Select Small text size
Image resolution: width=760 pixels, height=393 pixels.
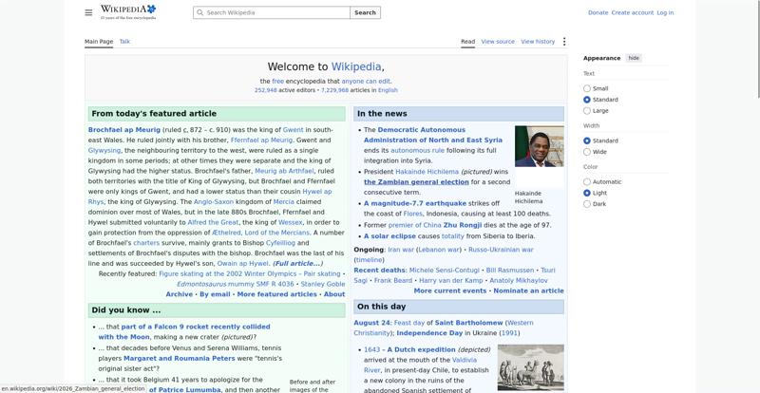click(x=586, y=88)
